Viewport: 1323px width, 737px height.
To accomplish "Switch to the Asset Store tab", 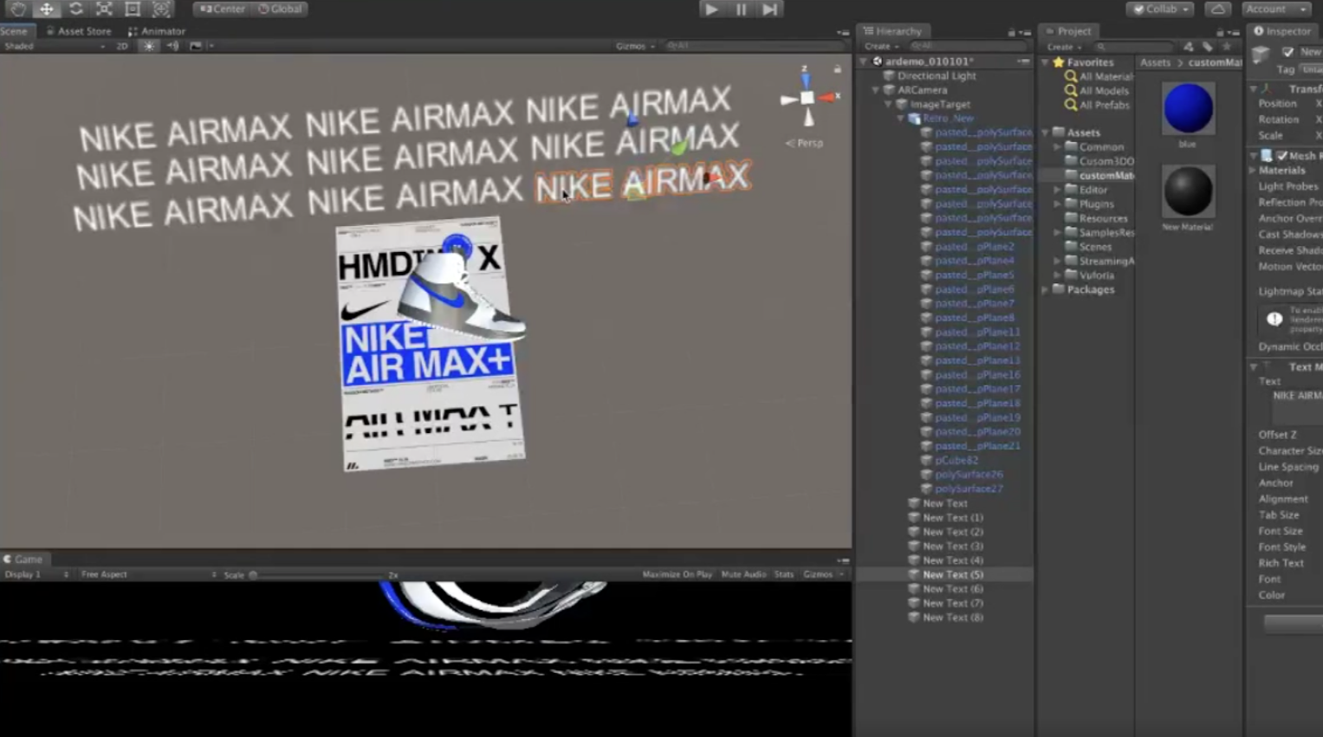I will coord(78,31).
